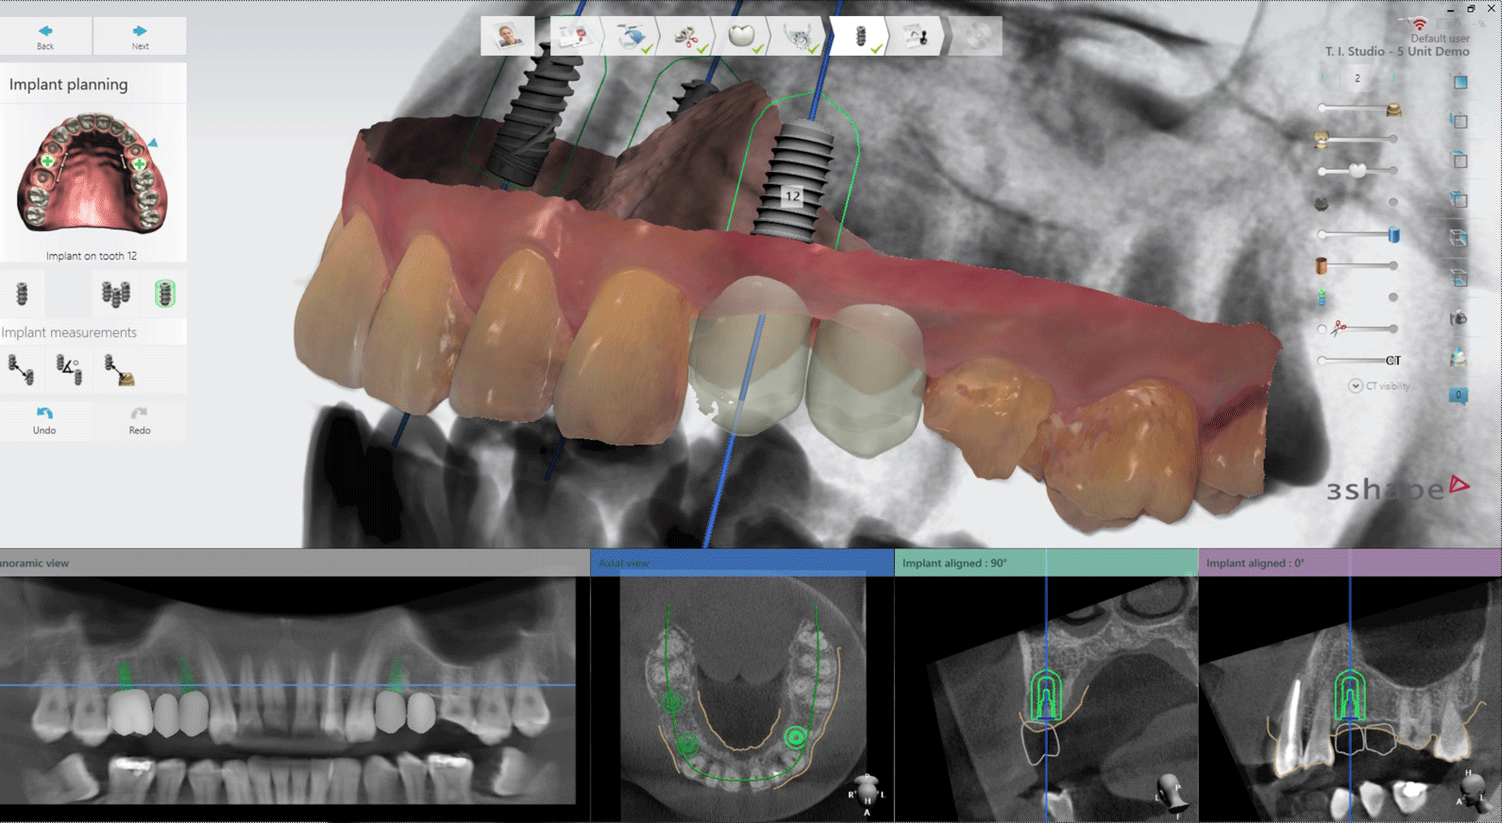Image resolution: width=1502 pixels, height=823 pixels.
Task: Click orientation head in 0° aligned view
Action: coord(1473,789)
